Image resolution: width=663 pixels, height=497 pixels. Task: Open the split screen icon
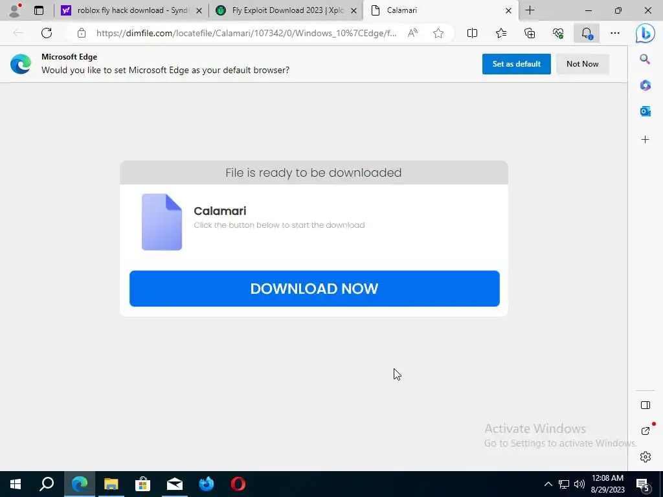472,33
